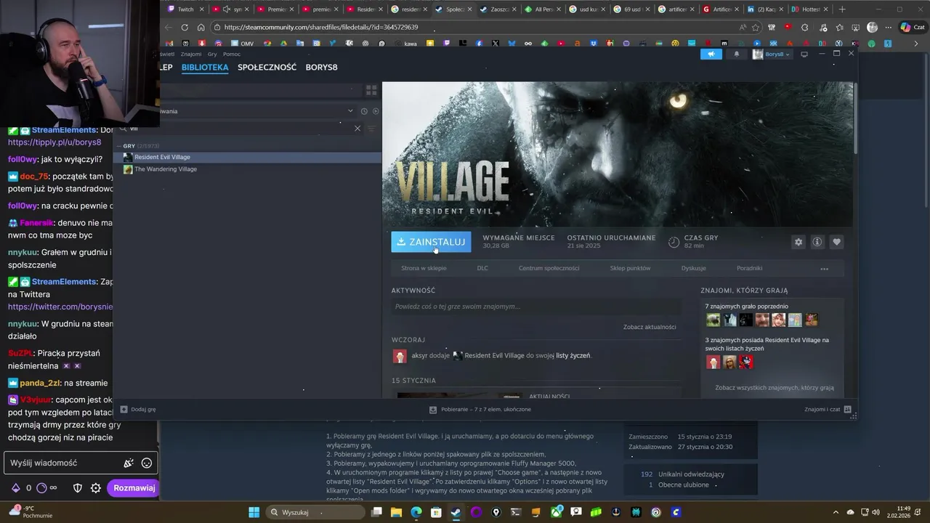Open Pomoc menu in Steam

click(x=232, y=54)
